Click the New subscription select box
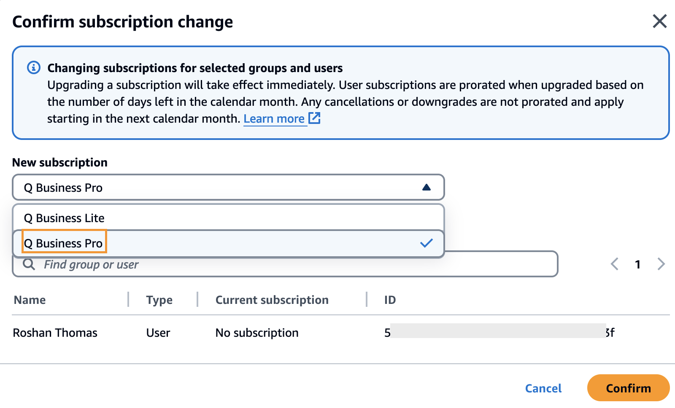Screen dimensions: 675x408 pyautogui.click(x=219, y=188)
